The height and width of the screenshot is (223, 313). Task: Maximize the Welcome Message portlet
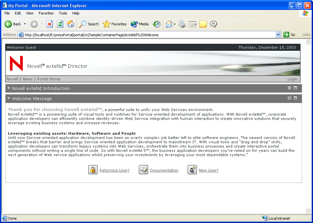pos(296,98)
